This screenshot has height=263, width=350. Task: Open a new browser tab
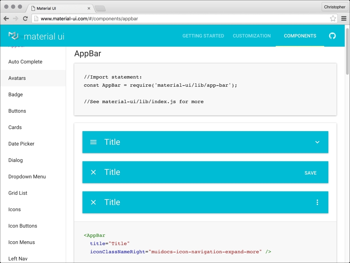click(x=100, y=8)
